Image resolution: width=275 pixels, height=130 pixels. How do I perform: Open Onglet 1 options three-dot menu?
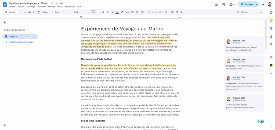tap(34, 36)
